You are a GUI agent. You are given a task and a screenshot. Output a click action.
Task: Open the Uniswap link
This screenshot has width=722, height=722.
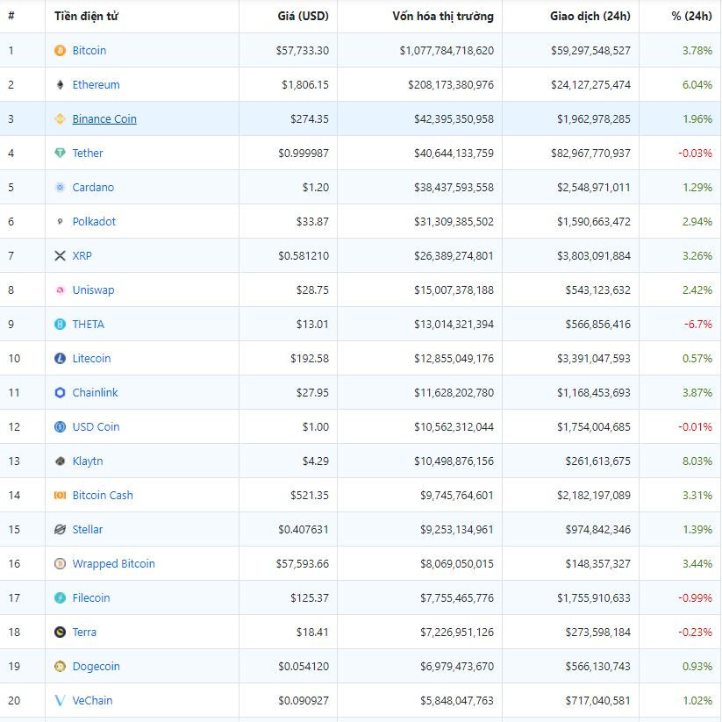coord(94,290)
